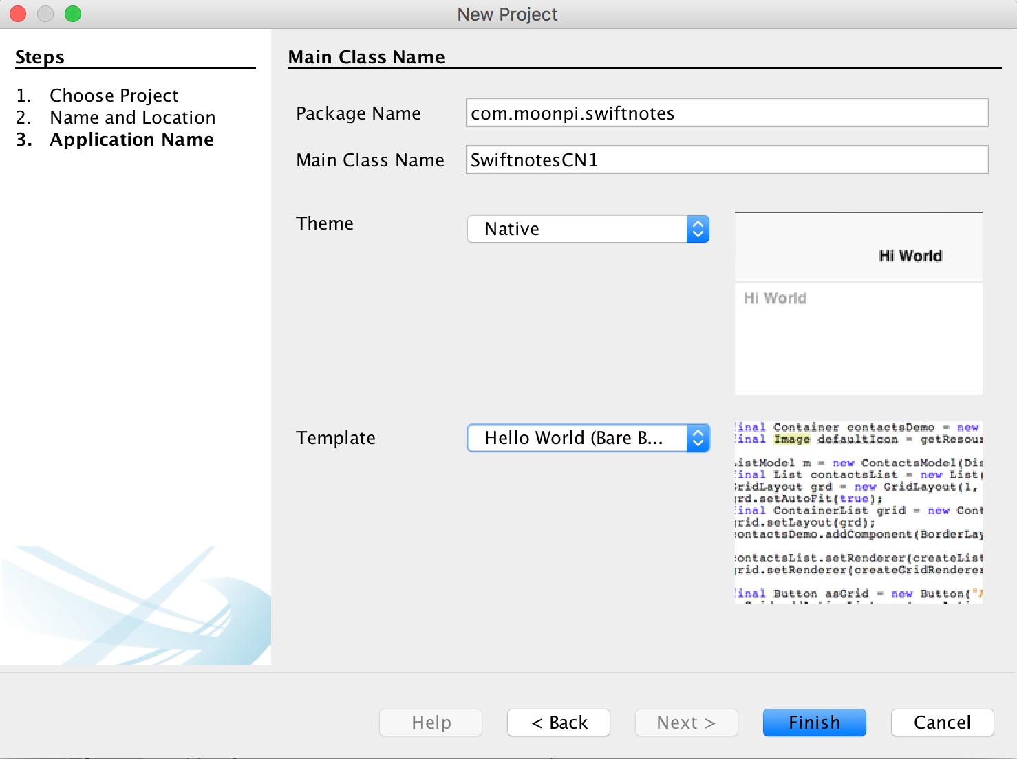The width and height of the screenshot is (1017, 759).
Task: Open Help for the wizard
Action: click(431, 723)
